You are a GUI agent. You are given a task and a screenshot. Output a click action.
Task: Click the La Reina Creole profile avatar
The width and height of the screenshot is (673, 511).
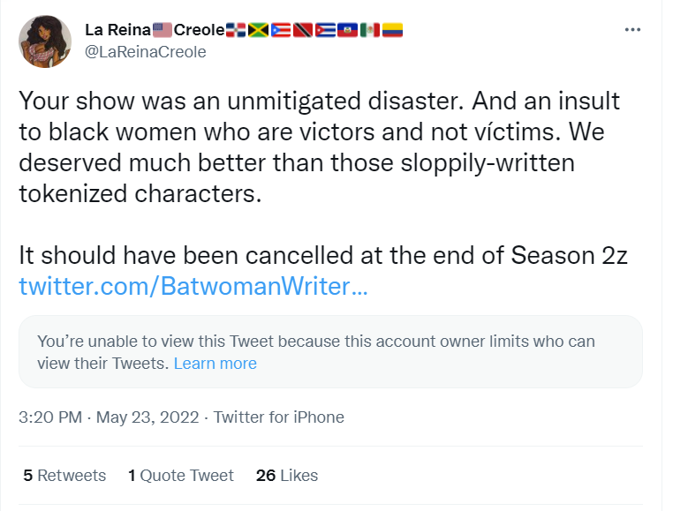click(46, 41)
